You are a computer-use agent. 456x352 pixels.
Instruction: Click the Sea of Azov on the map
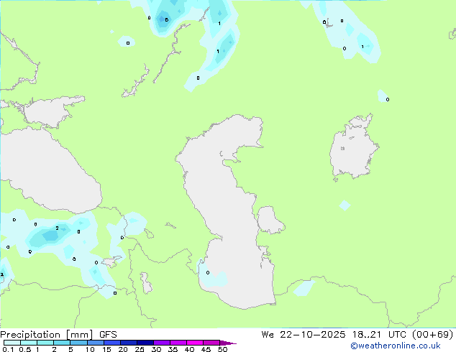pyautogui.click(x=51, y=112)
